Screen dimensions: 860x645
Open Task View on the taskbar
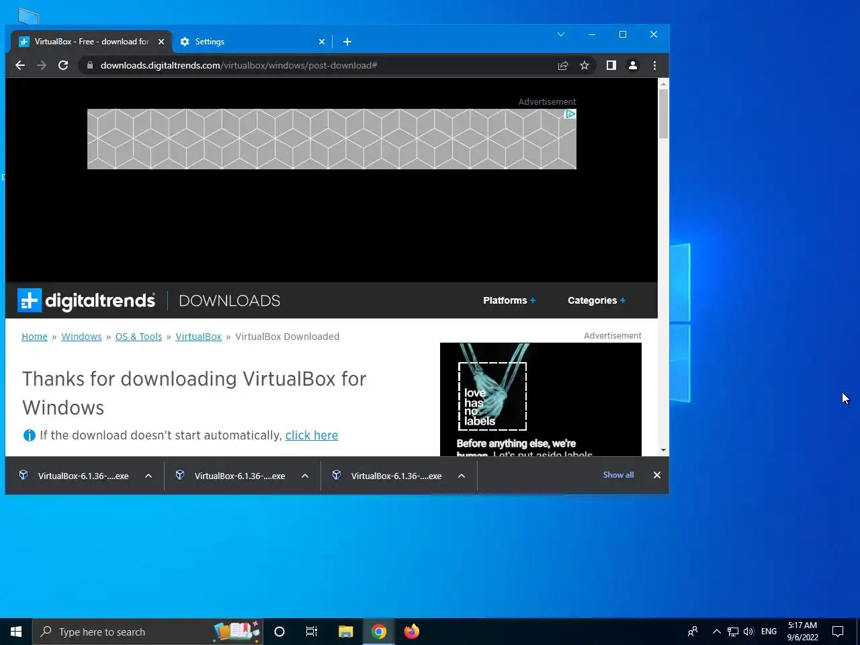click(312, 632)
